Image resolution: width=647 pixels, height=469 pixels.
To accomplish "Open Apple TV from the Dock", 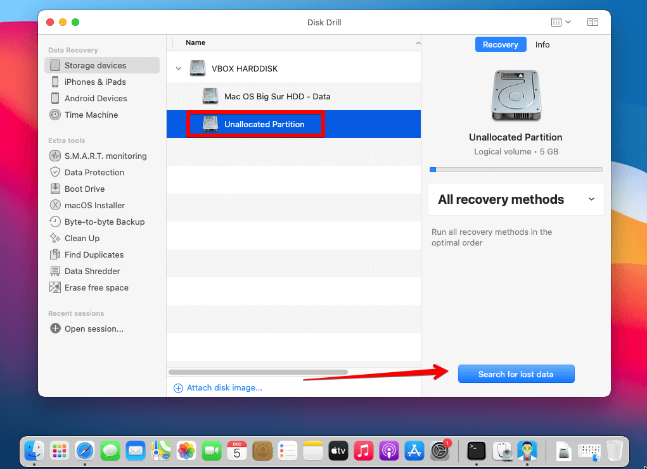I will click(338, 451).
